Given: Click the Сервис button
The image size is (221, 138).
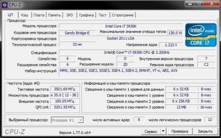Looking at the screenshot, I should (151, 131).
